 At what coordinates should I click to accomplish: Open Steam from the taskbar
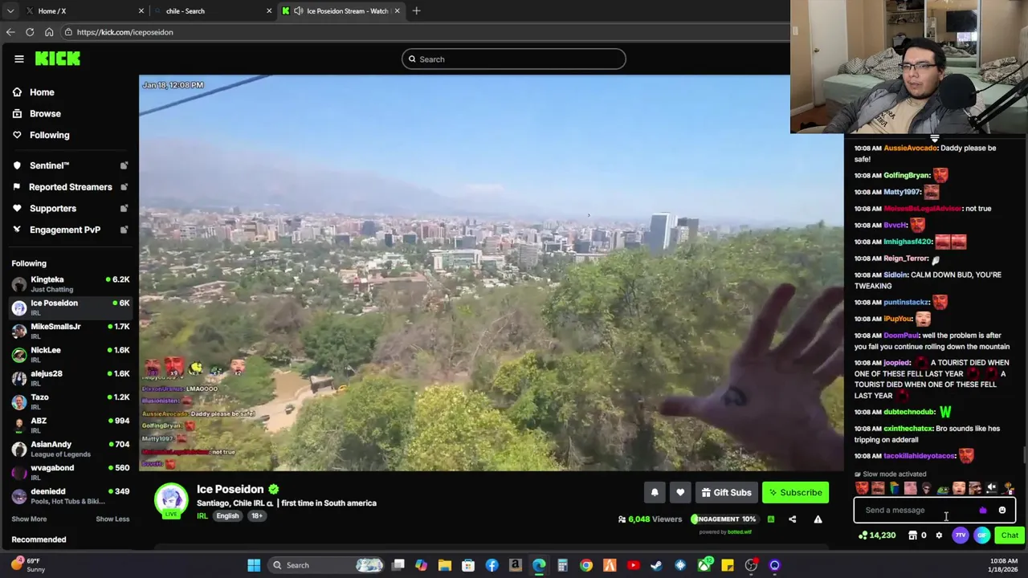[x=656, y=565]
